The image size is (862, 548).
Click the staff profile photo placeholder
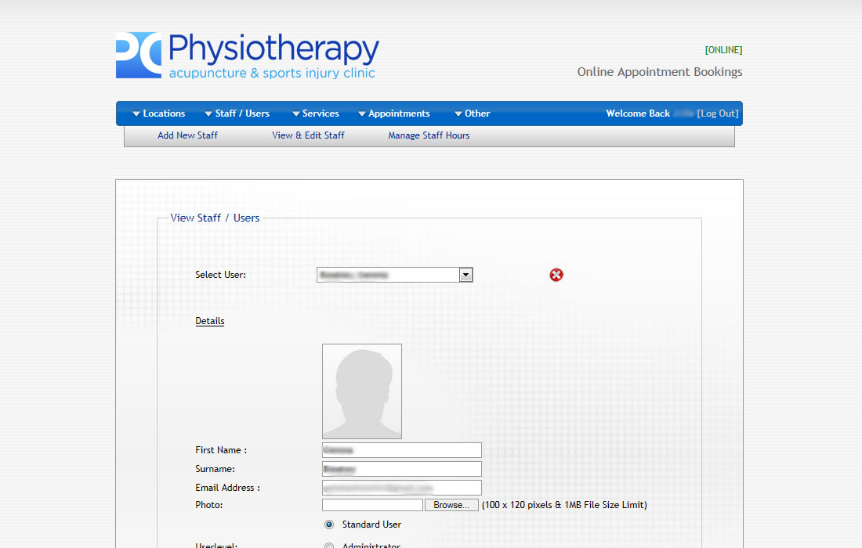pyautogui.click(x=362, y=391)
